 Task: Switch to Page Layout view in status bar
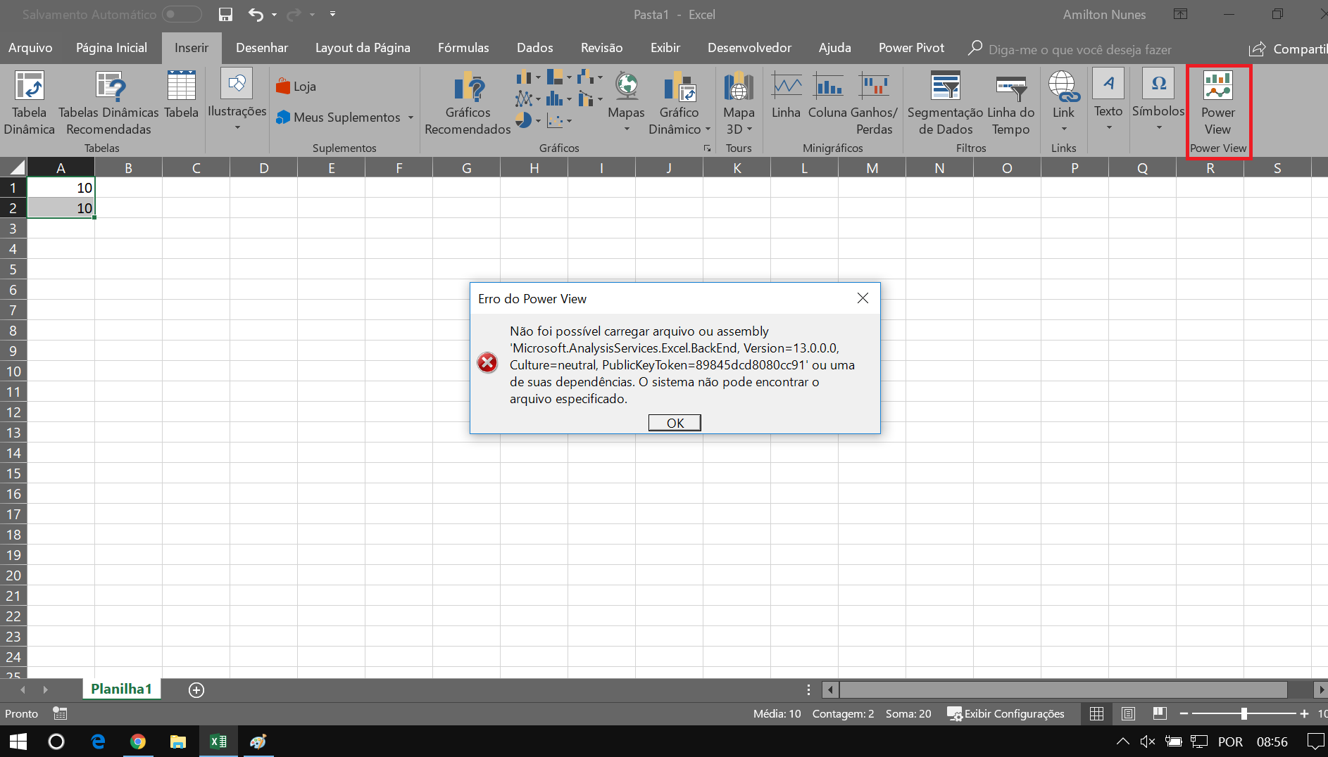tap(1128, 713)
